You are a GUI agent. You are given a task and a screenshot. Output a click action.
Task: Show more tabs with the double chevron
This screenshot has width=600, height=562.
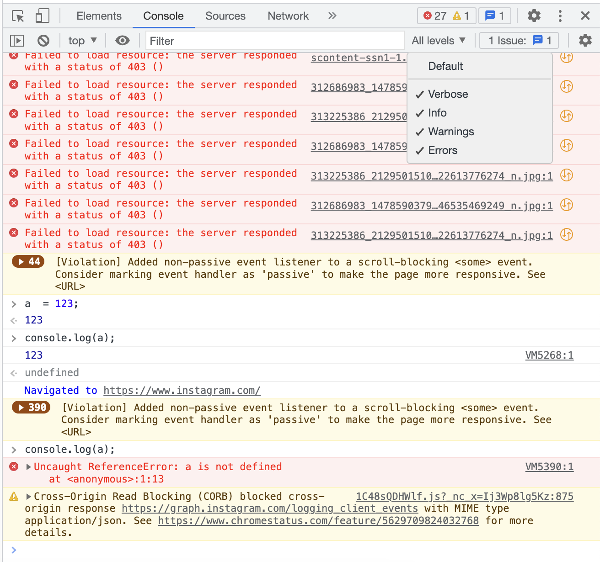click(332, 16)
